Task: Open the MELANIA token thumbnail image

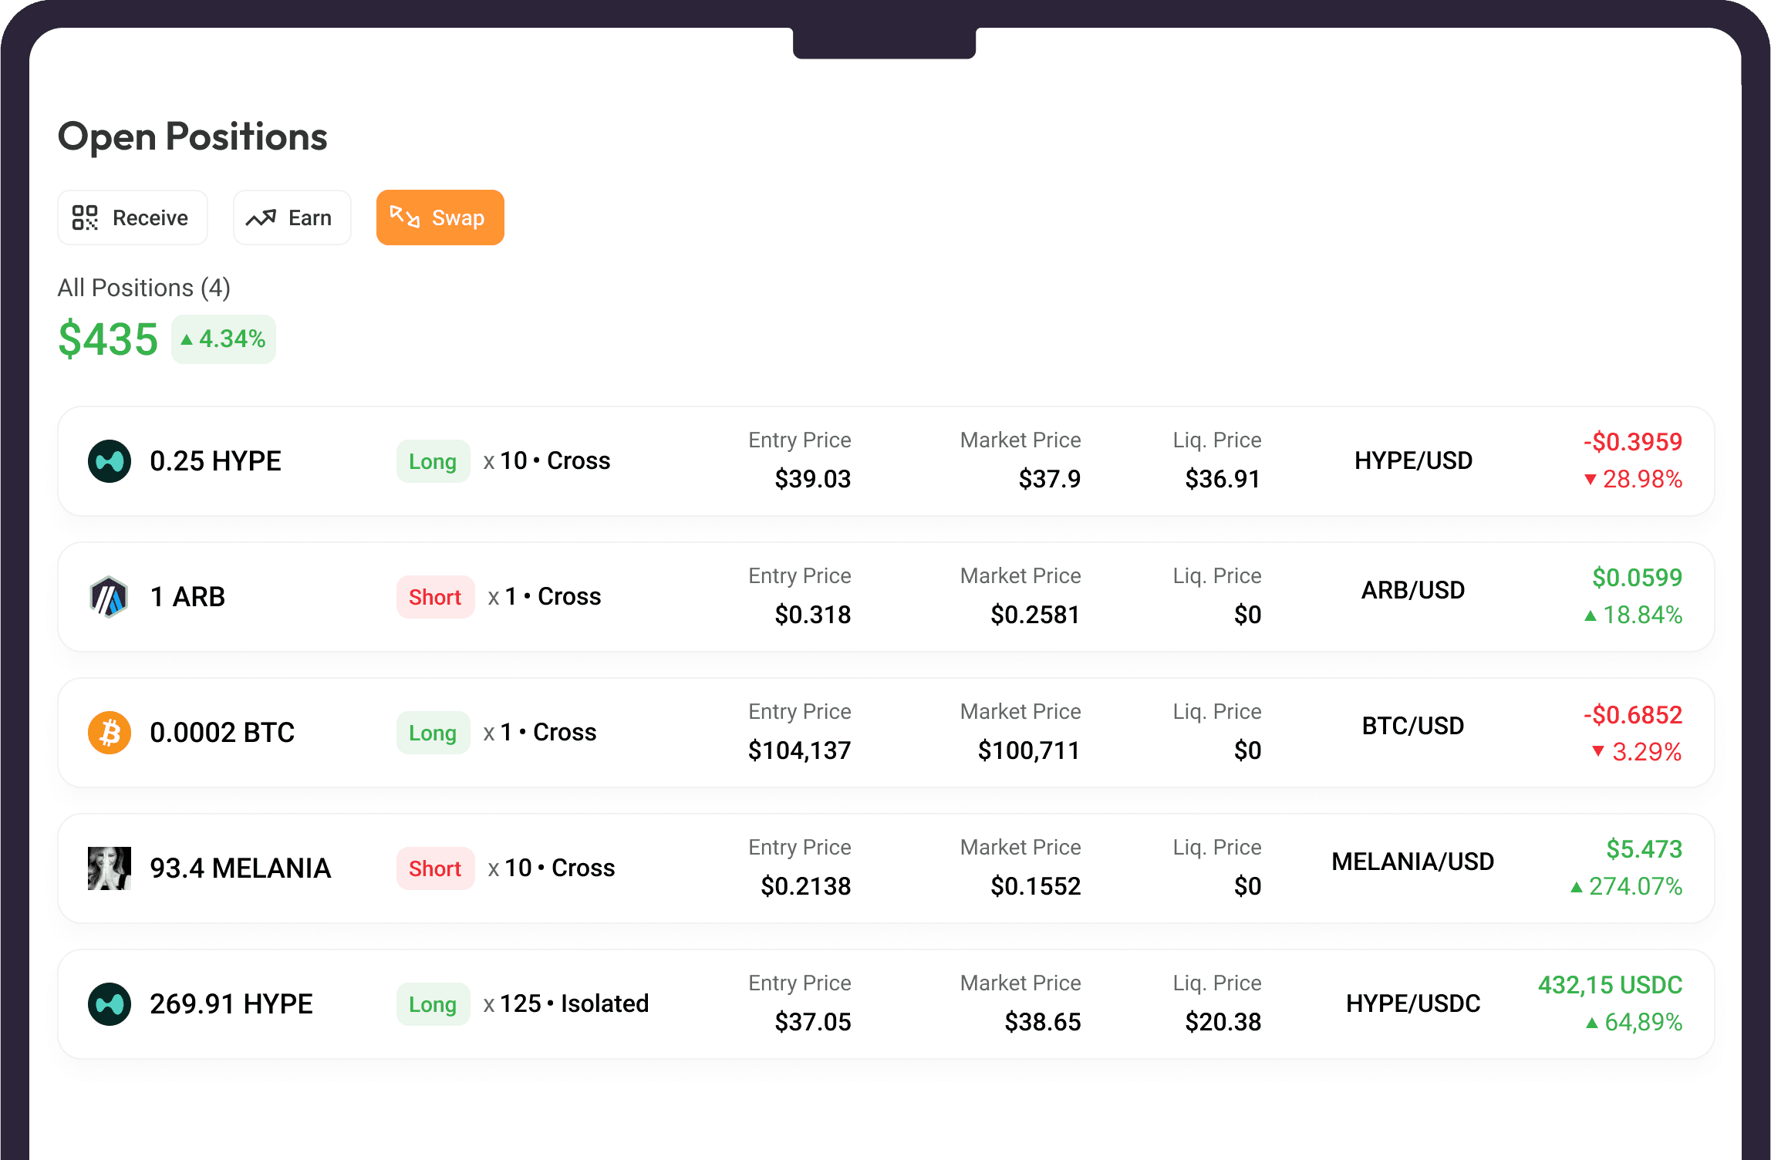Action: tap(110, 868)
